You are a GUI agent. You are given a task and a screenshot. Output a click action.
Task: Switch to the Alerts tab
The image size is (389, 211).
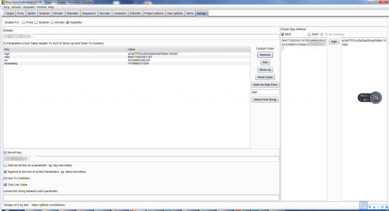pos(190,13)
